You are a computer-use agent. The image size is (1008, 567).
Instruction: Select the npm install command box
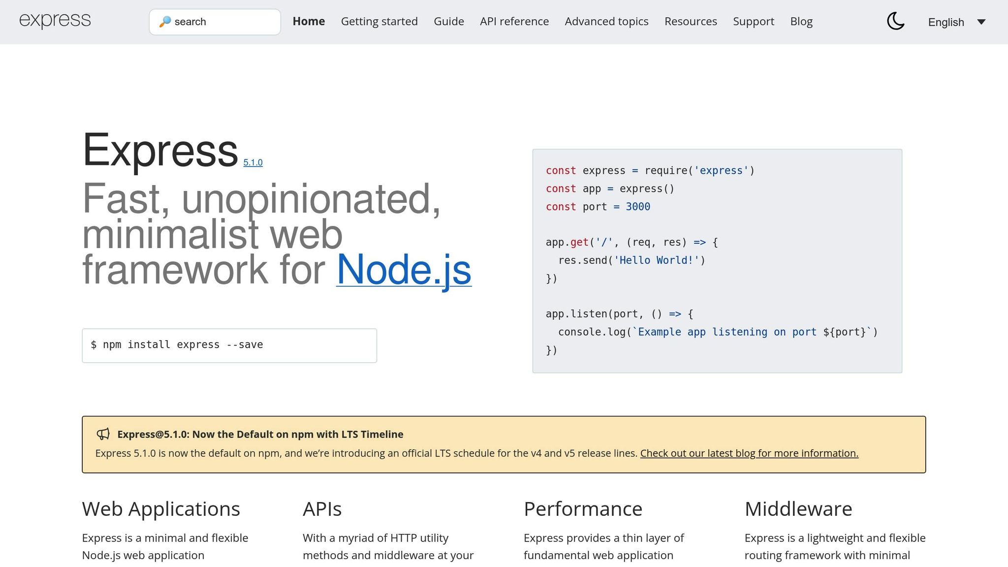(x=229, y=345)
